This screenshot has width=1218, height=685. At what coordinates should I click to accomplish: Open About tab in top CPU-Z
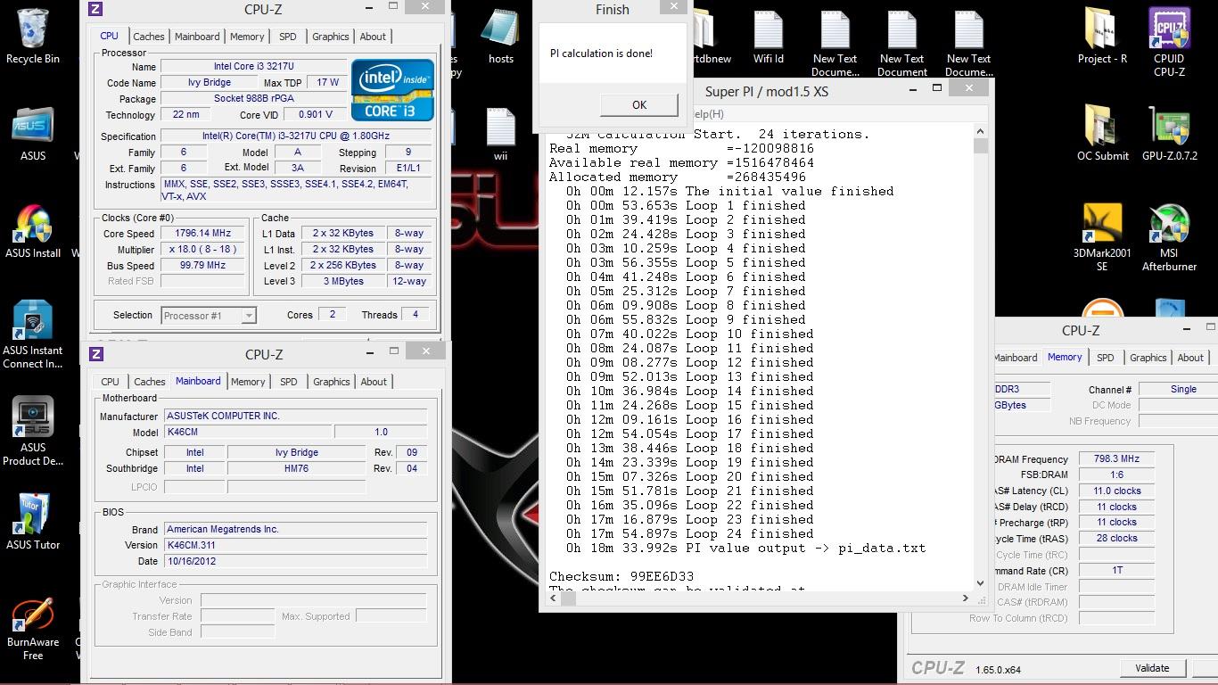(x=373, y=37)
